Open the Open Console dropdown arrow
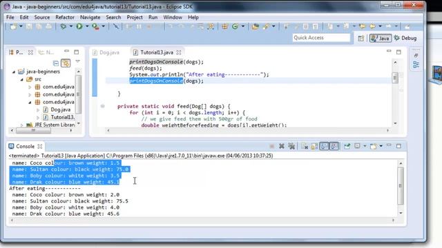 (381, 146)
